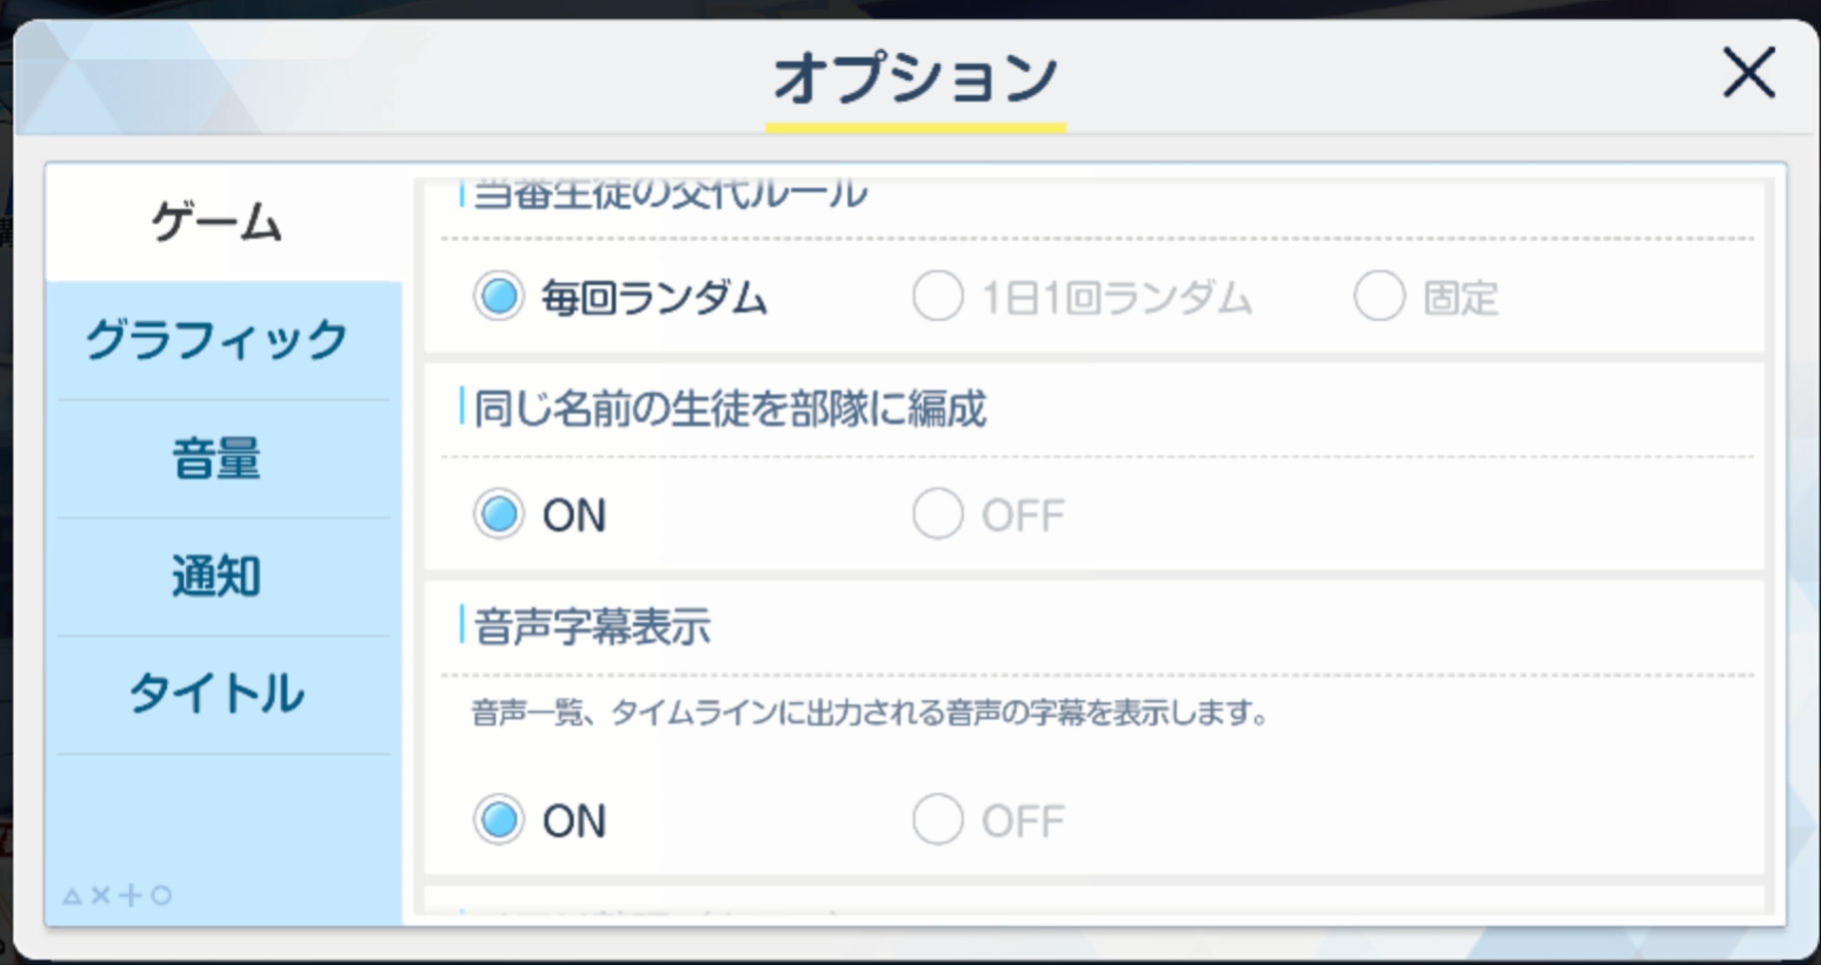
Task: Open the 音量 settings tab
Action: coord(217,460)
